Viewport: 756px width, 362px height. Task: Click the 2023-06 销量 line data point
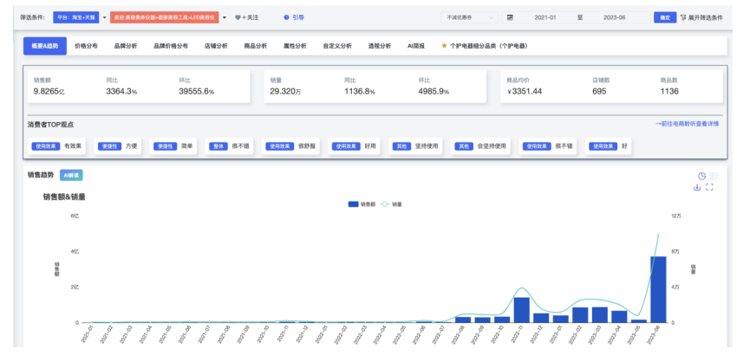click(x=658, y=235)
